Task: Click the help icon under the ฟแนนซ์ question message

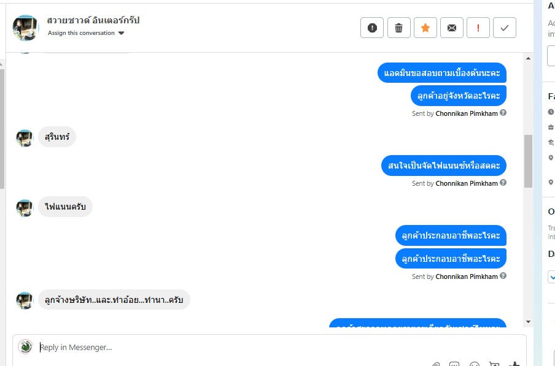Action: (503, 183)
